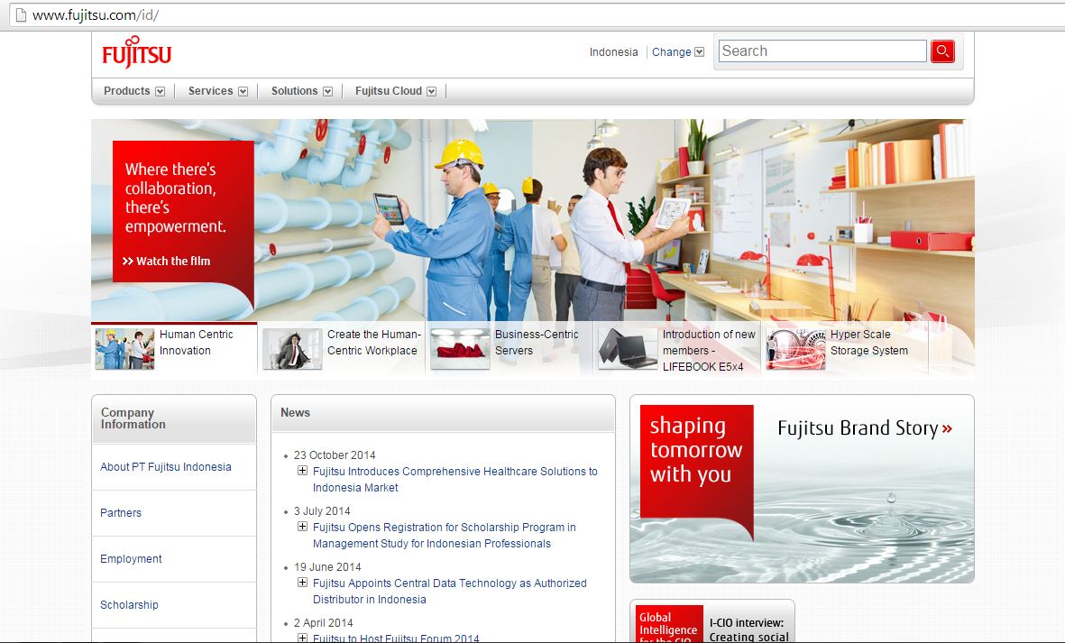Screen dimensions: 1065x643
Task: Visit the Scholarship page
Action: pyautogui.click(x=129, y=604)
